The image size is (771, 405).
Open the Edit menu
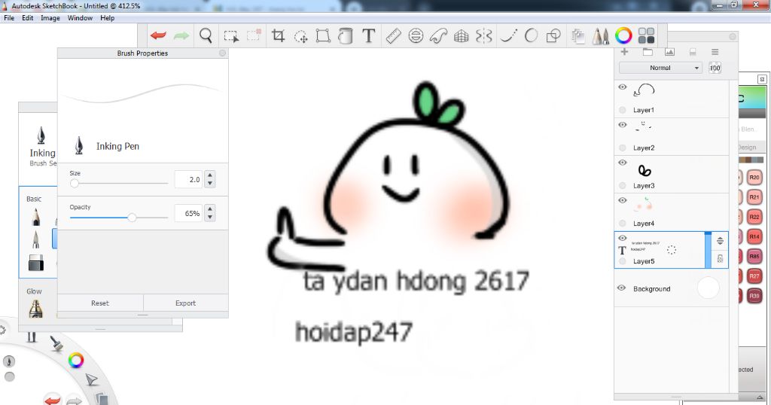click(28, 18)
